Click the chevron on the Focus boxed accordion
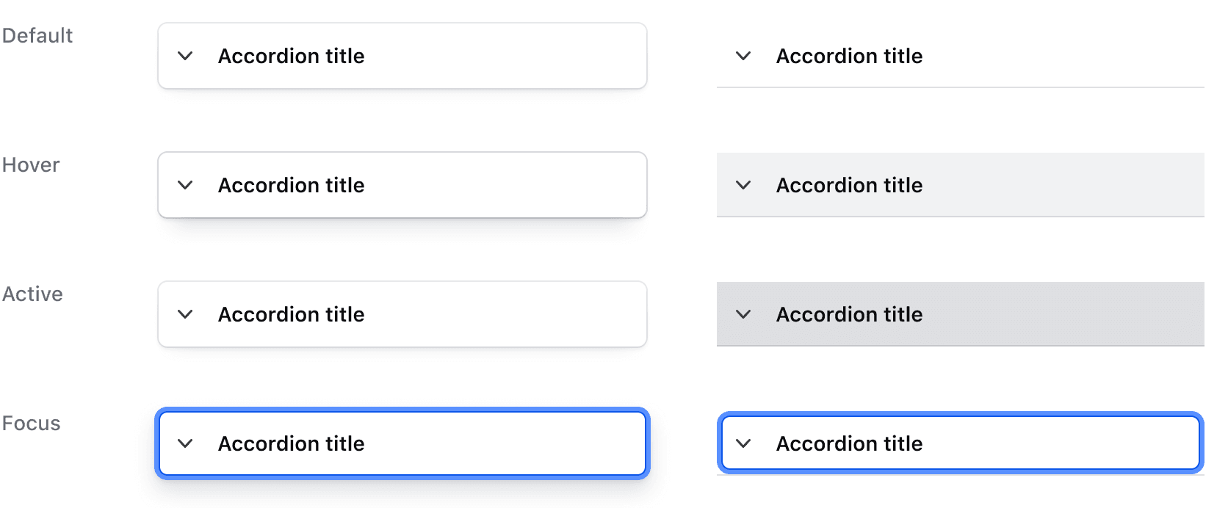The height and width of the screenshot is (508, 1228). (185, 443)
